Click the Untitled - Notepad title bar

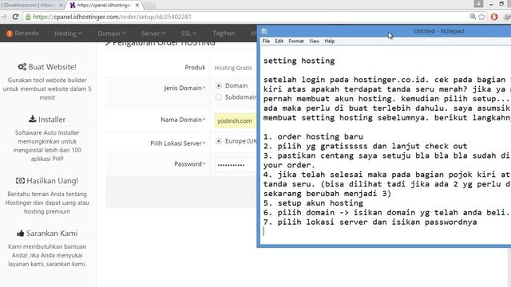pyautogui.click(x=438, y=31)
